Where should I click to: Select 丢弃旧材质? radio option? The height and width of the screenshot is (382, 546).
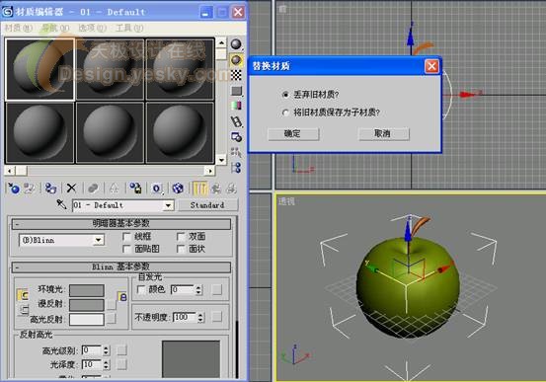click(x=285, y=95)
